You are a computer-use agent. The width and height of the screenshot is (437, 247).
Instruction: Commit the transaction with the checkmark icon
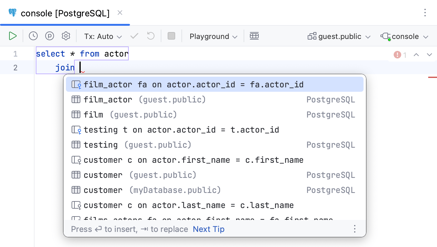(134, 36)
